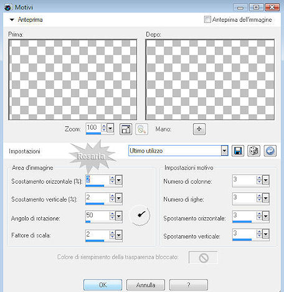Image resolution: width=284 pixels, height=292 pixels.
Task: Click the Annulla button
Action: click(x=146, y=285)
